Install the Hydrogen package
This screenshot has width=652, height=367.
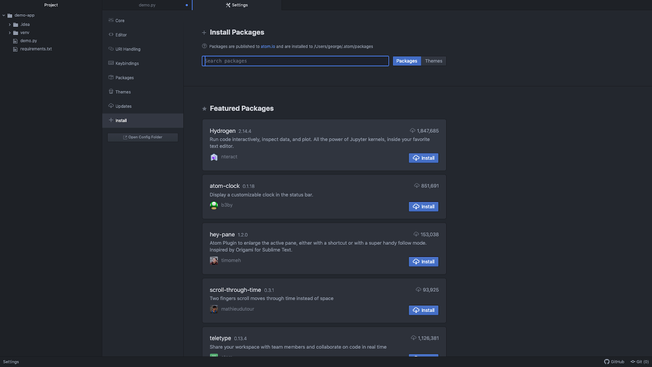click(x=423, y=158)
